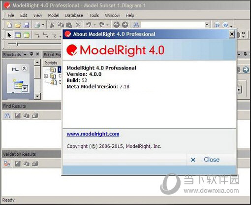Open dropdown on the model shortcut icon
Viewport: 251px width, 205px height.
coord(25,88)
